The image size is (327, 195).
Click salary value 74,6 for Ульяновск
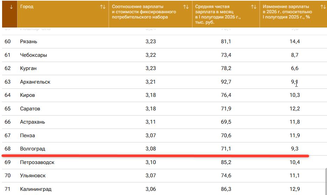226,175
